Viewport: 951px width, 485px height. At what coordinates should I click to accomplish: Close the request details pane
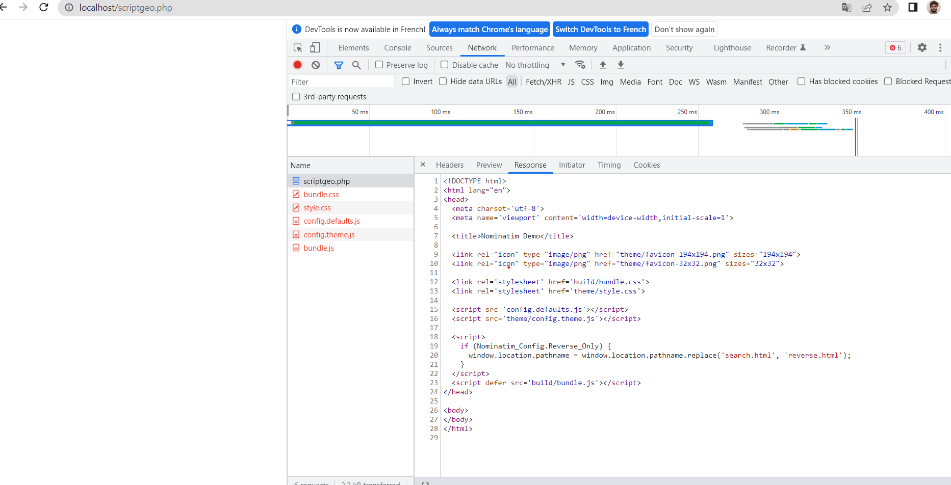(423, 165)
